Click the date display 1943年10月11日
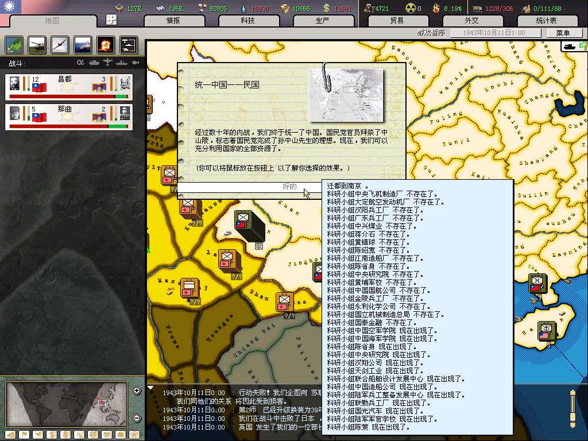Screen dimensions: 588x441 (x=494, y=33)
